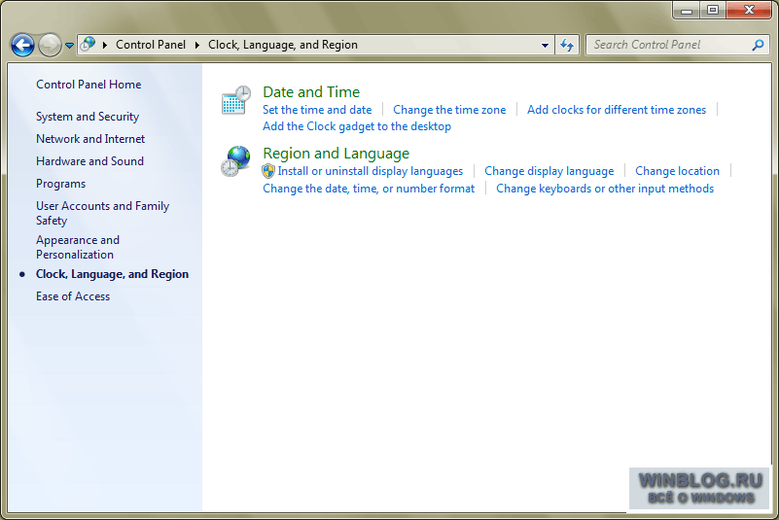Viewport: 779px width, 520px height.
Task: Open Appearance and Personalization category
Action: pos(78,247)
